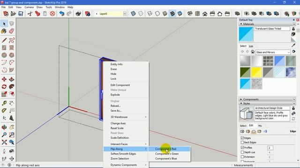Choose the Follow Me tool
The width and height of the screenshot is (300, 168).
11,86
